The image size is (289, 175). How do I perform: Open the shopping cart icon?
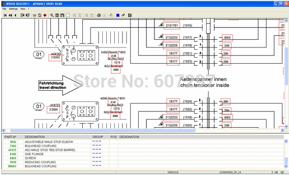[35, 15]
